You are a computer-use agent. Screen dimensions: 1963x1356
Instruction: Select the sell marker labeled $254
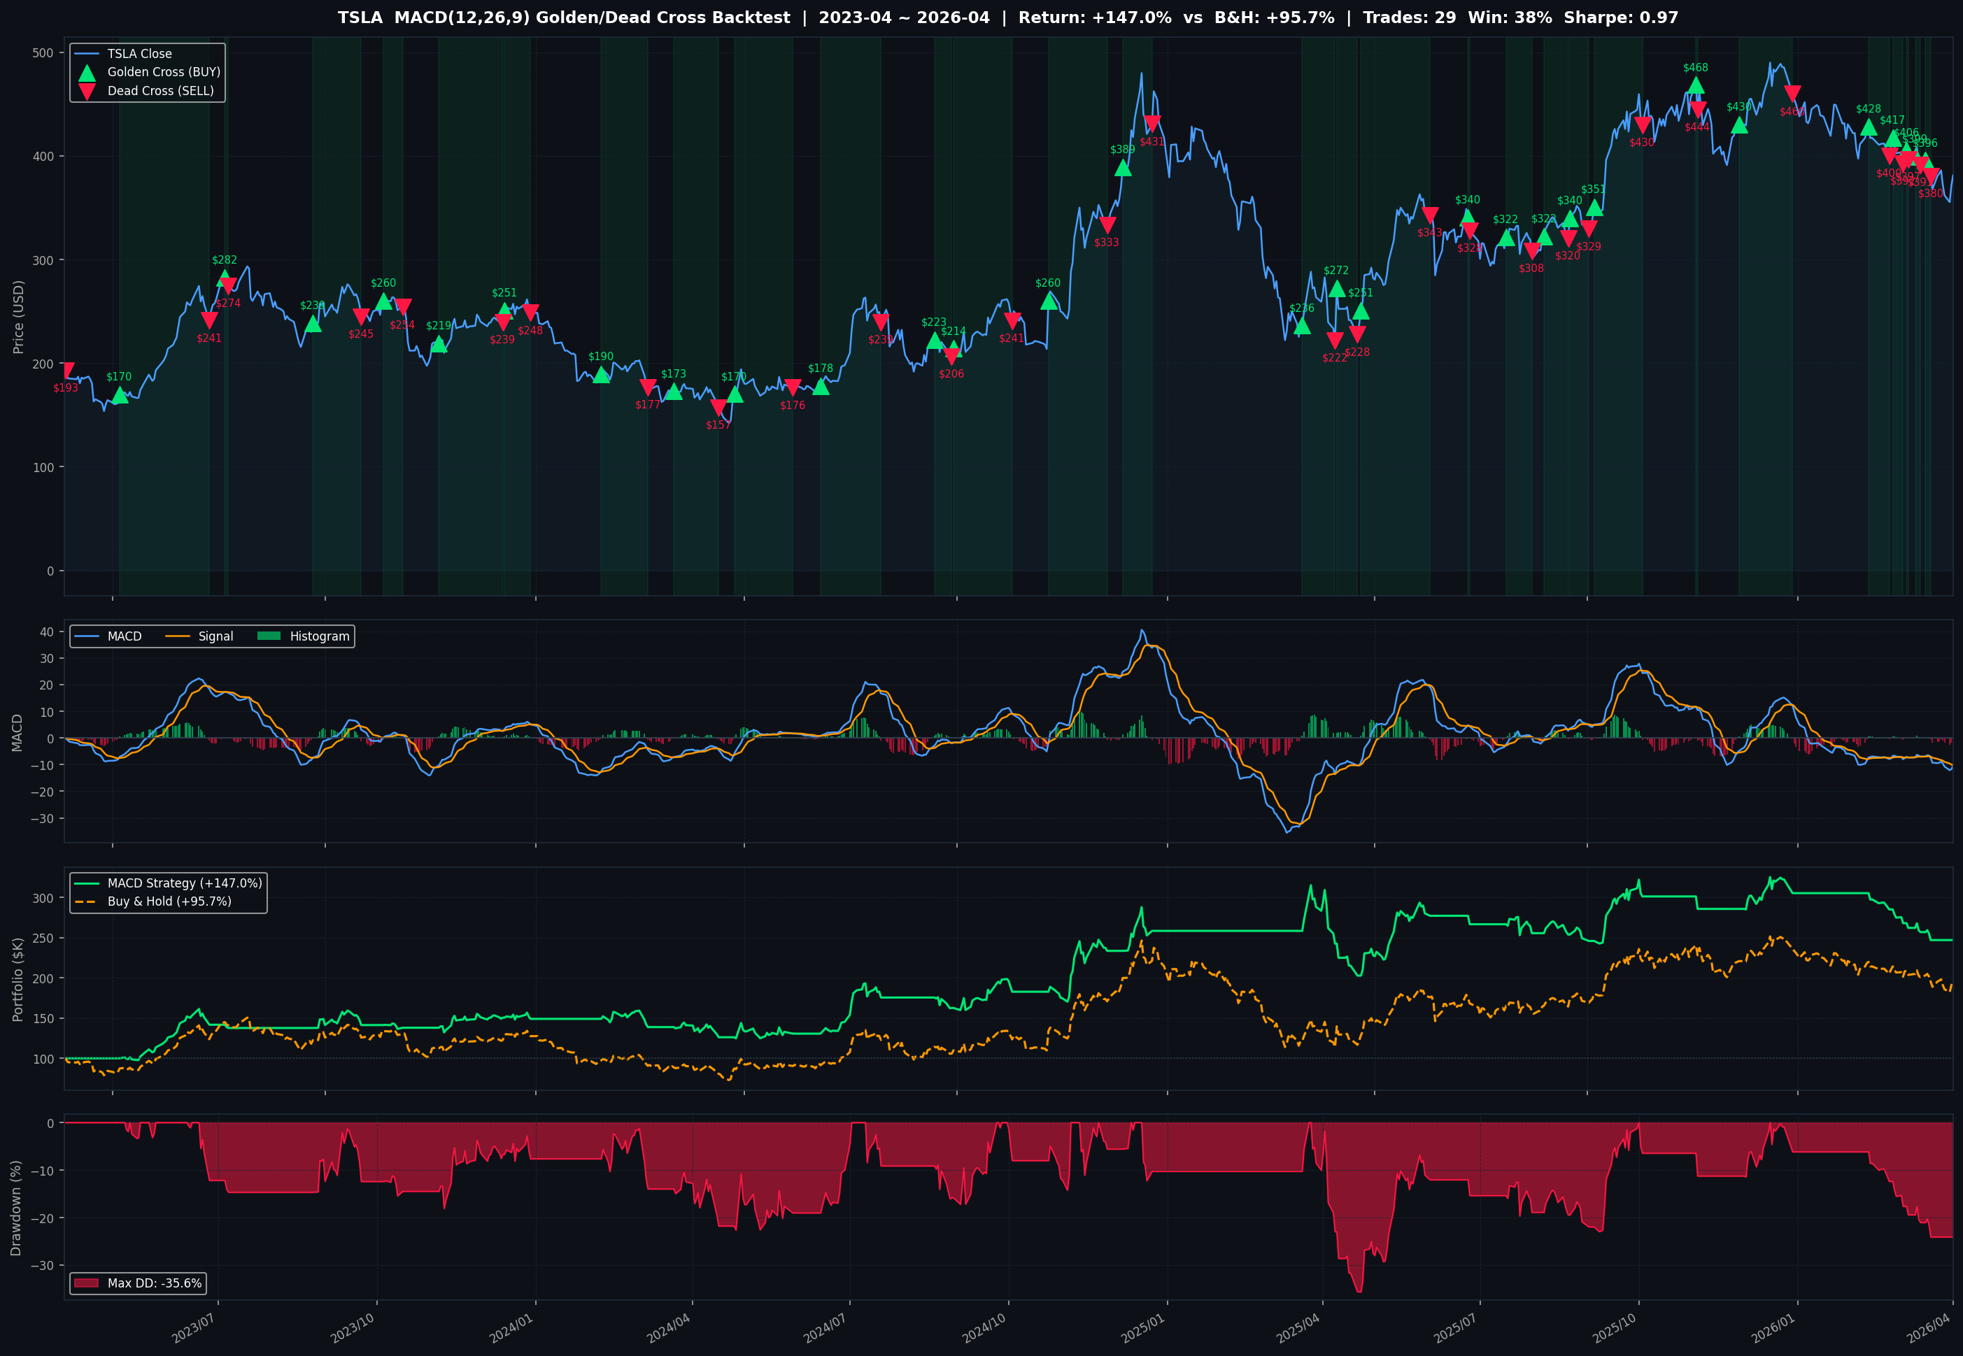coord(403,307)
